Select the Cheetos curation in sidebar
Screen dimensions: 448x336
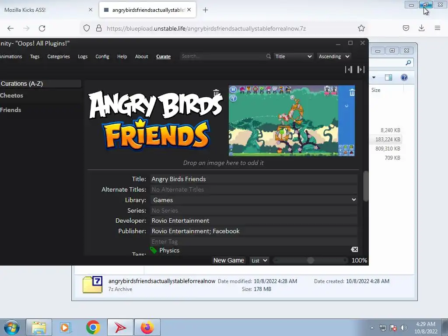41,95
